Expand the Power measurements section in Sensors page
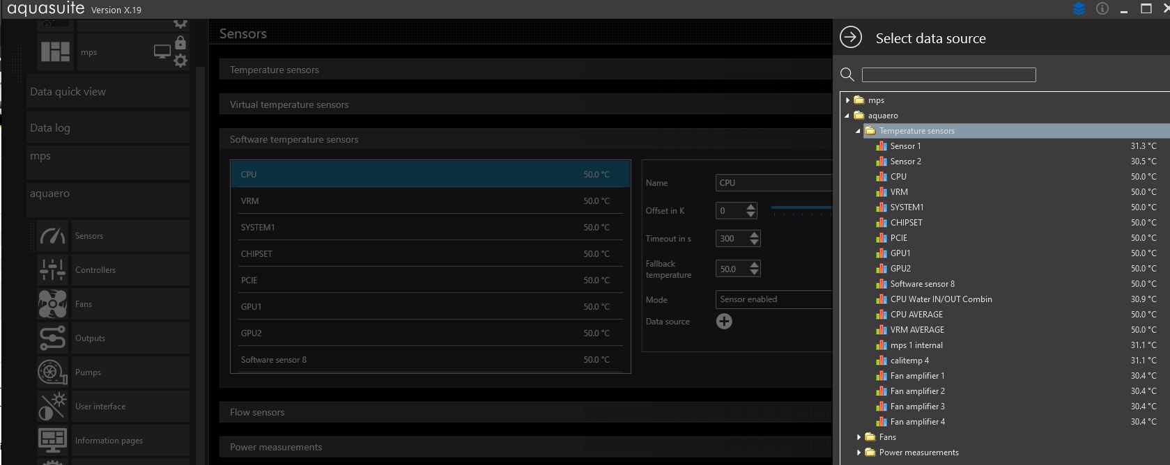Viewport: 1170px width, 465px height. (525, 447)
